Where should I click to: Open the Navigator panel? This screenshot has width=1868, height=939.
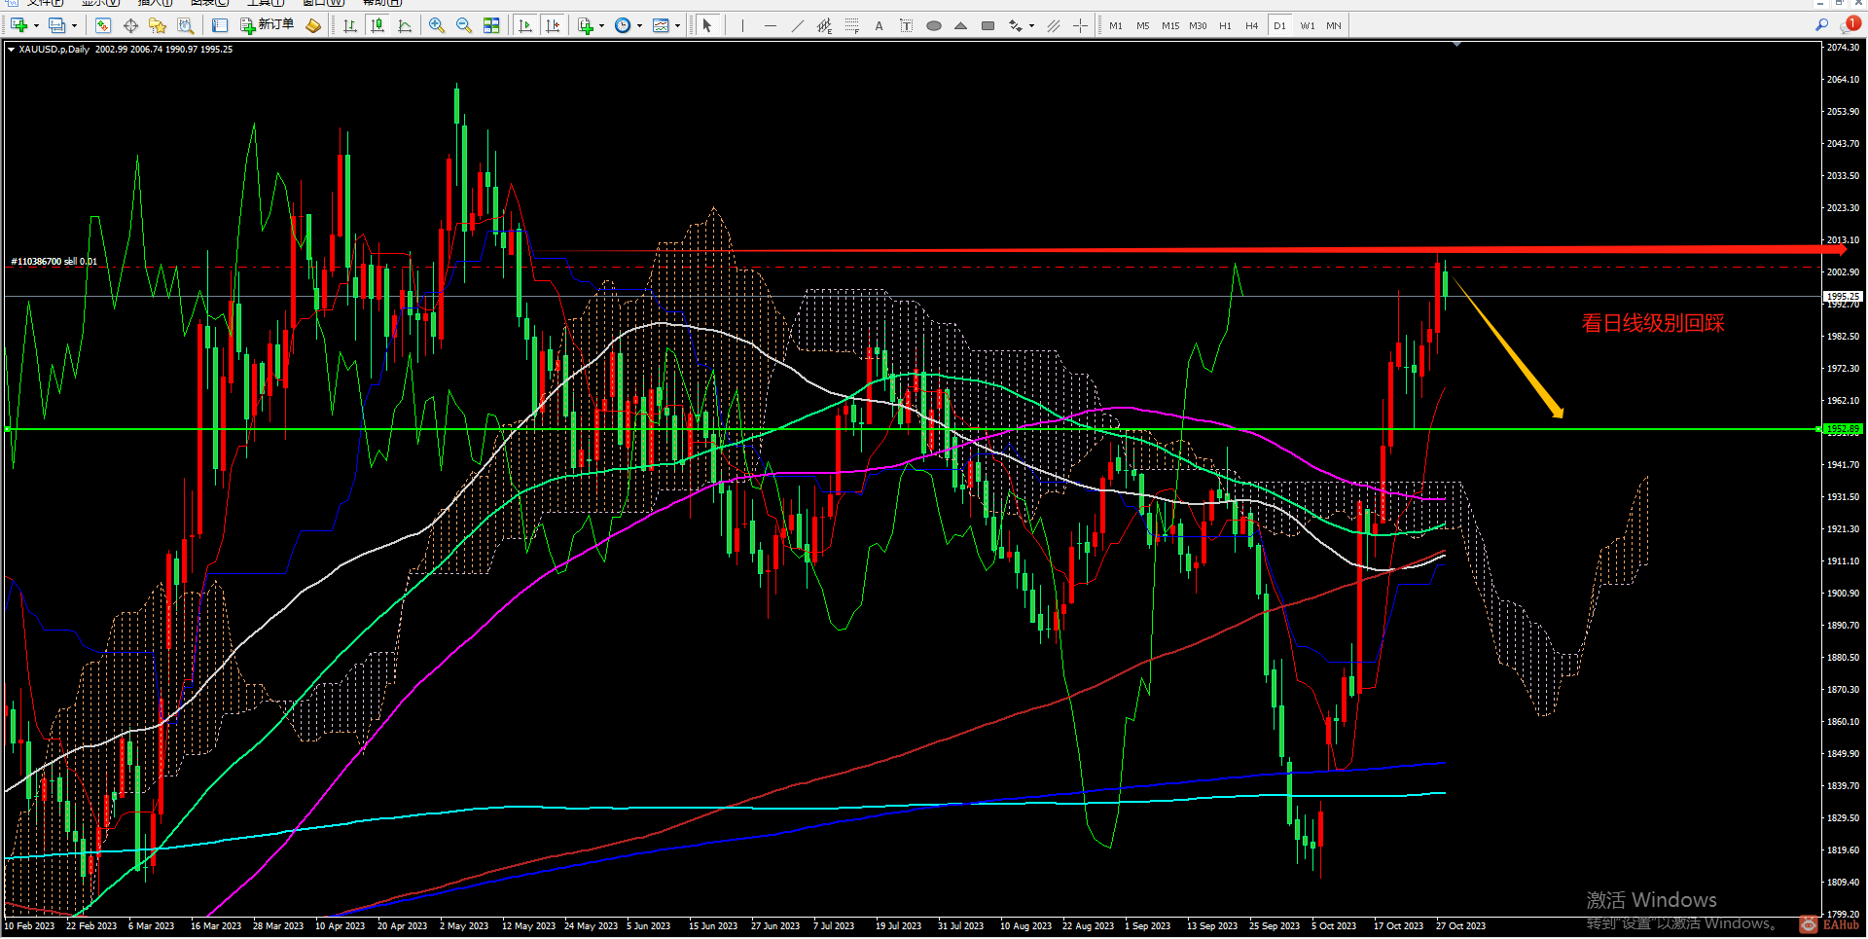pyautogui.click(x=158, y=25)
